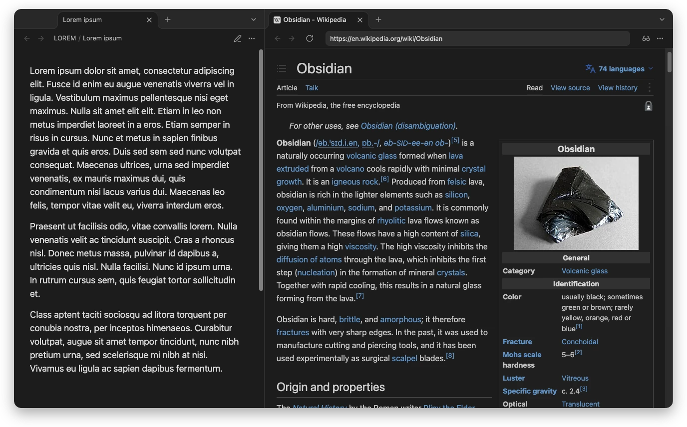Expand right pane tab list chevron
Image resolution: width=687 pixels, height=427 pixels.
pos(662,19)
